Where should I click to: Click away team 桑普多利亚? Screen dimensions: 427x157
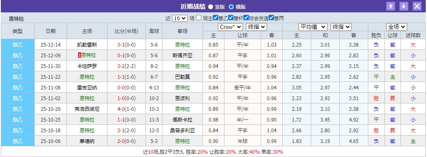pos(182,130)
